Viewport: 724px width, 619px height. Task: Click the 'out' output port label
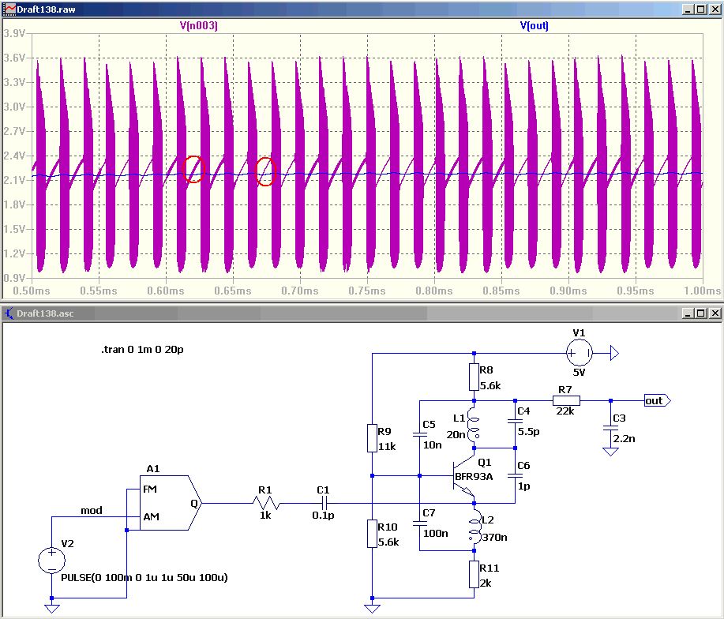(x=655, y=401)
